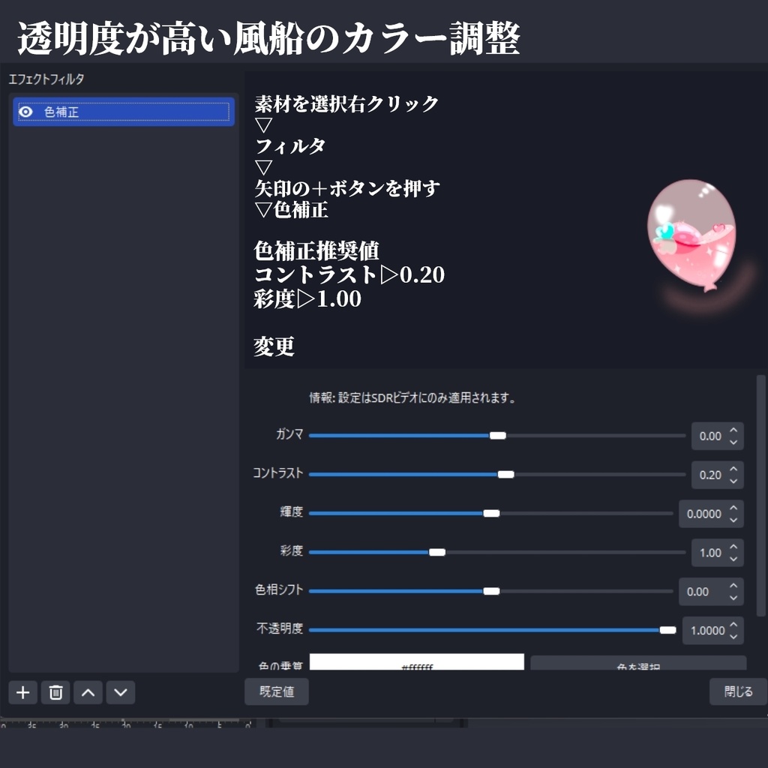Click the 不透明度 slider handle
This screenshot has width=768, height=768.
(x=668, y=630)
